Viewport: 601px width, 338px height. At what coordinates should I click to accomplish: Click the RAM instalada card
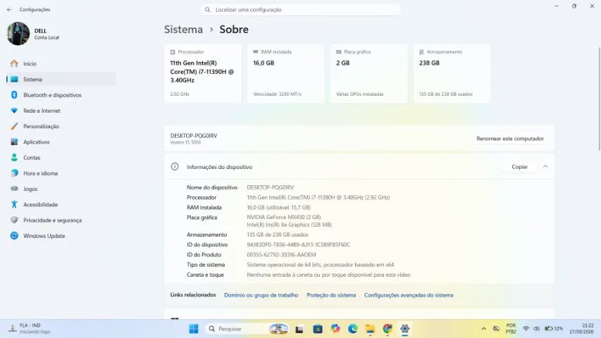(285, 73)
